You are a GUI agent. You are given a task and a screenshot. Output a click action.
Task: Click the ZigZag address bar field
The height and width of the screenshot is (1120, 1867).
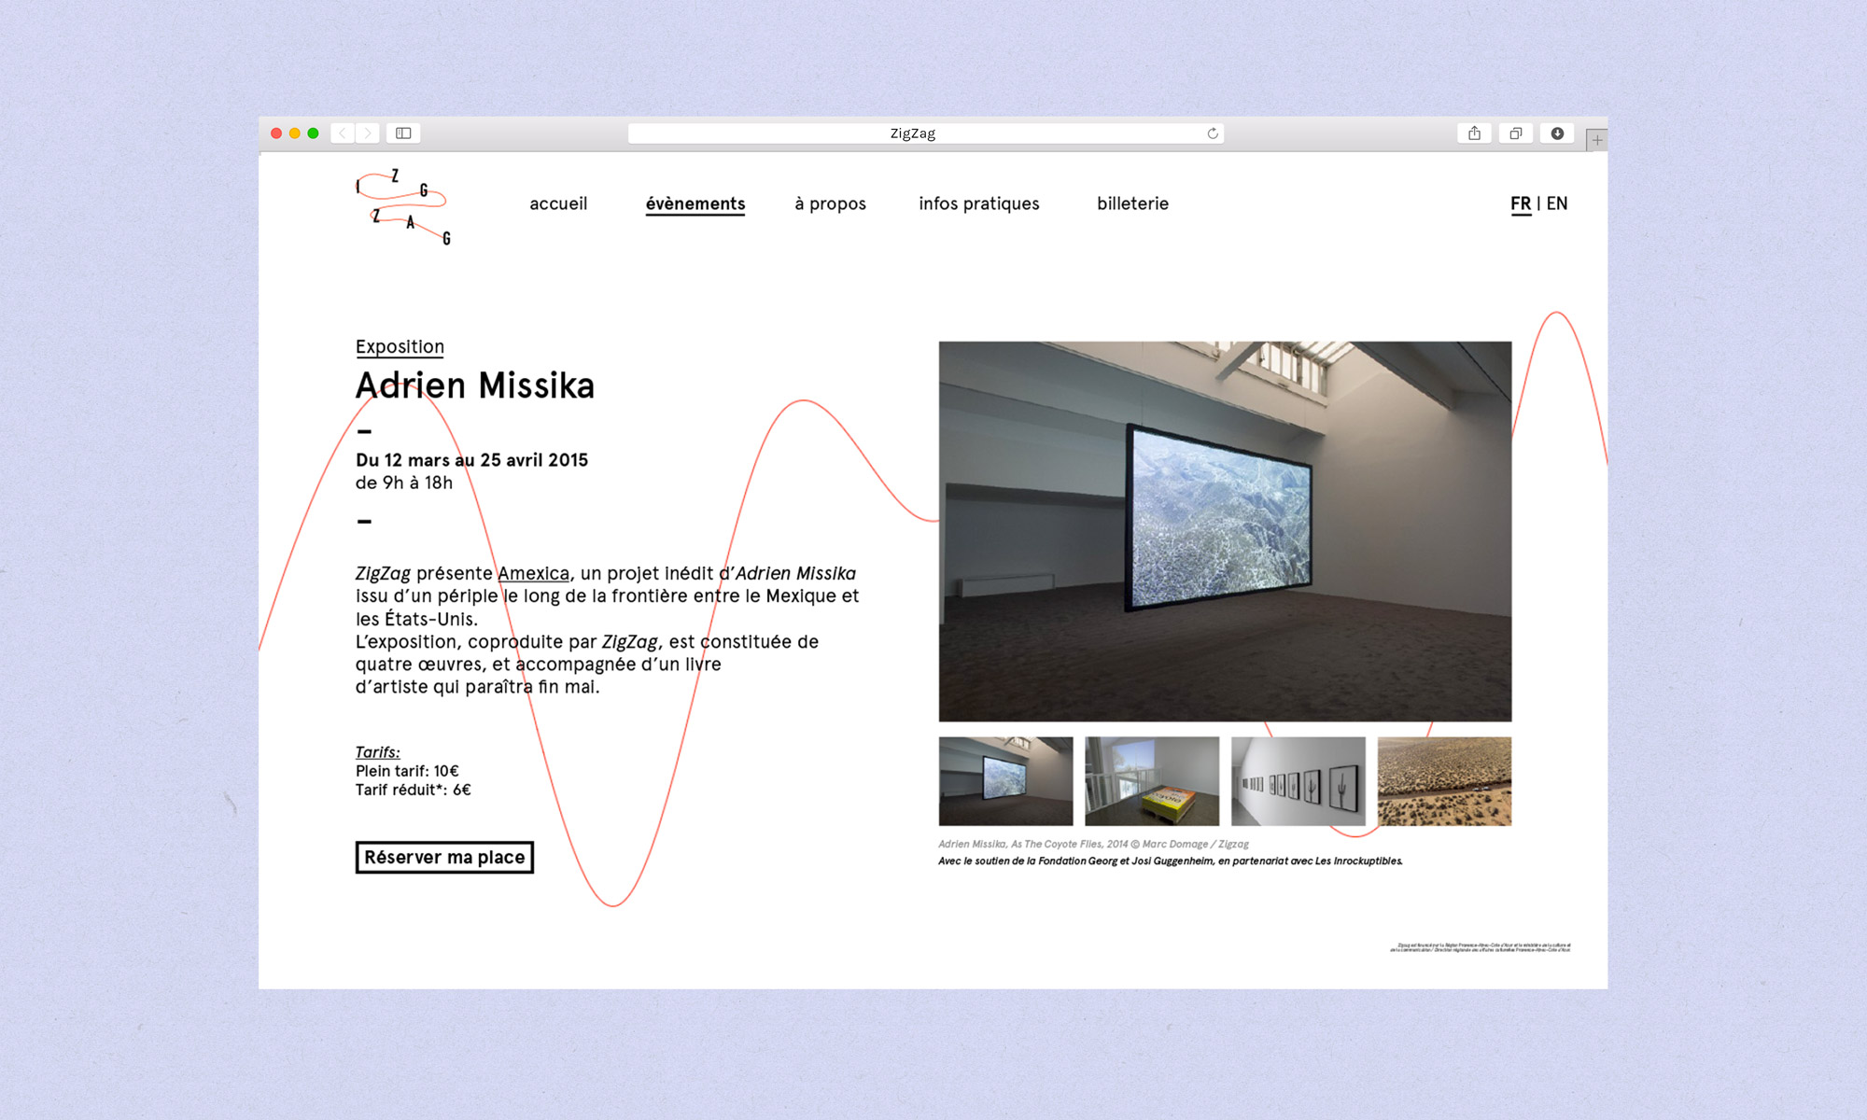pyautogui.click(x=912, y=133)
